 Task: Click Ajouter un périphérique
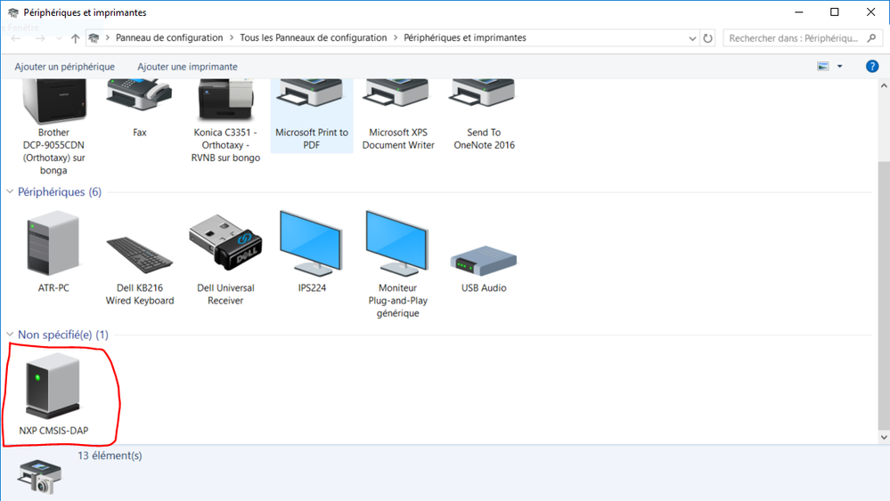pyautogui.click(x=65, y=67)
